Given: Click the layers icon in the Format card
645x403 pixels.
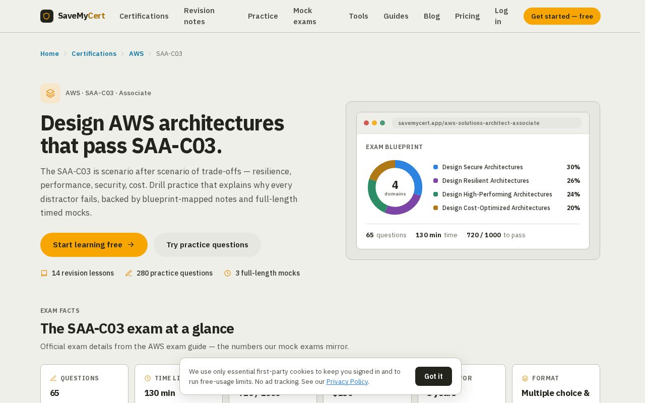Looking at the screenshot, I should (x=525, y=378).
